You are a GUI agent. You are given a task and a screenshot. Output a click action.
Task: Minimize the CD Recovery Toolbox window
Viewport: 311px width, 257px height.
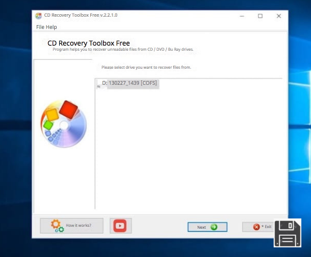(242, 16)
